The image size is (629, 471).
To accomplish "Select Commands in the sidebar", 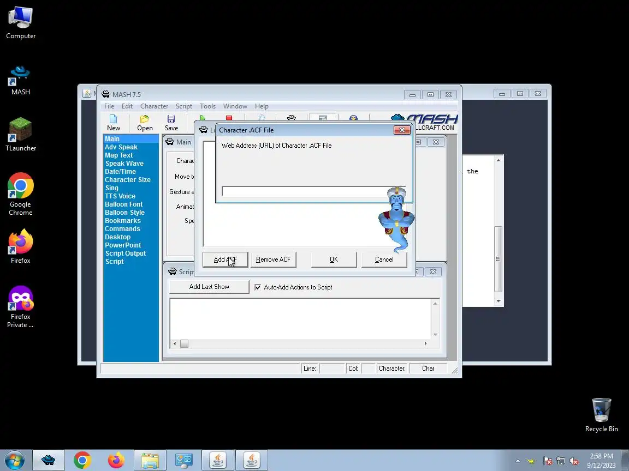I will [122, 229].
